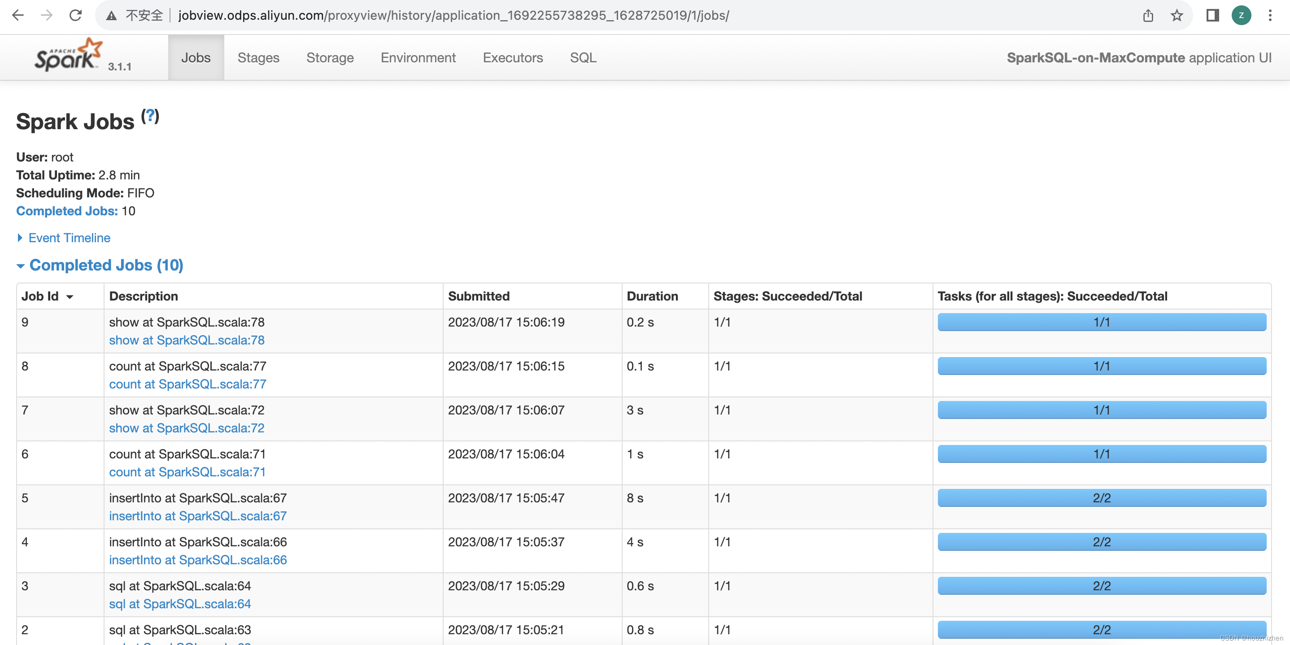Click submitted time 2023/08/17 15:06:15

pyautogui.click(x=506, y=366)
